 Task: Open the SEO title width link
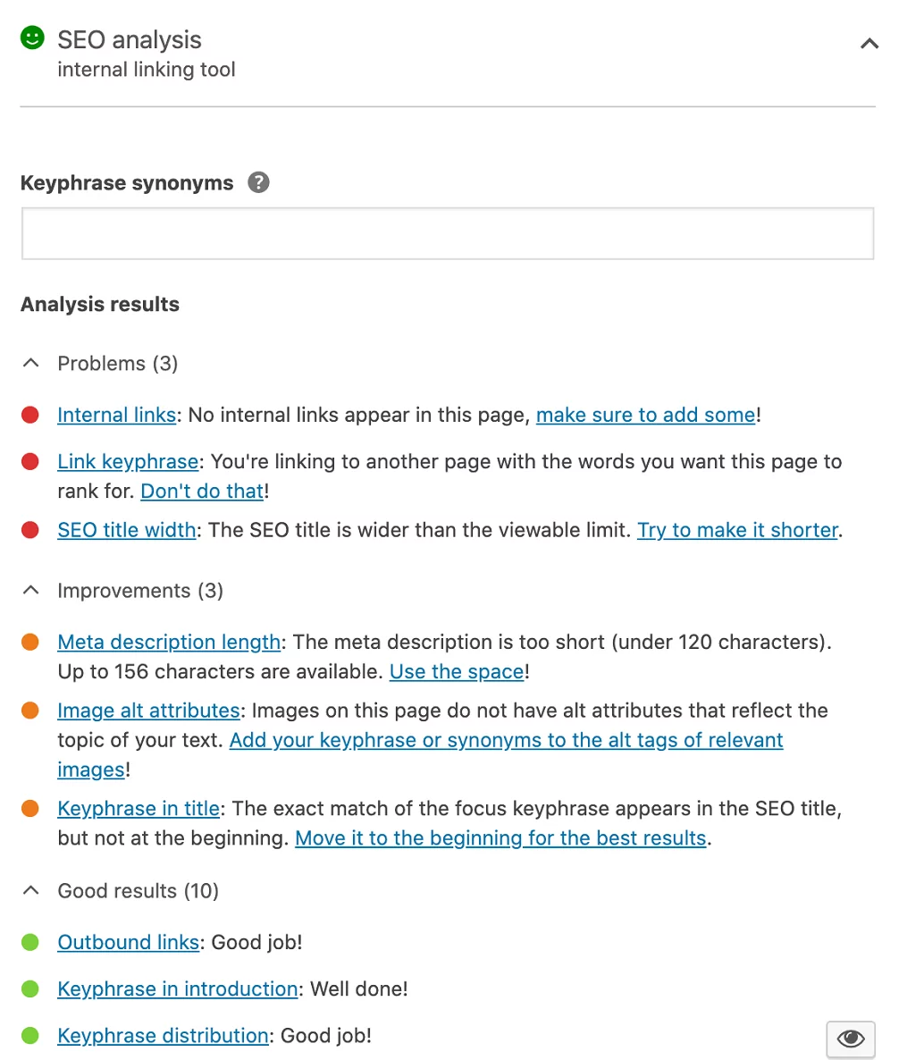point(126,530)
